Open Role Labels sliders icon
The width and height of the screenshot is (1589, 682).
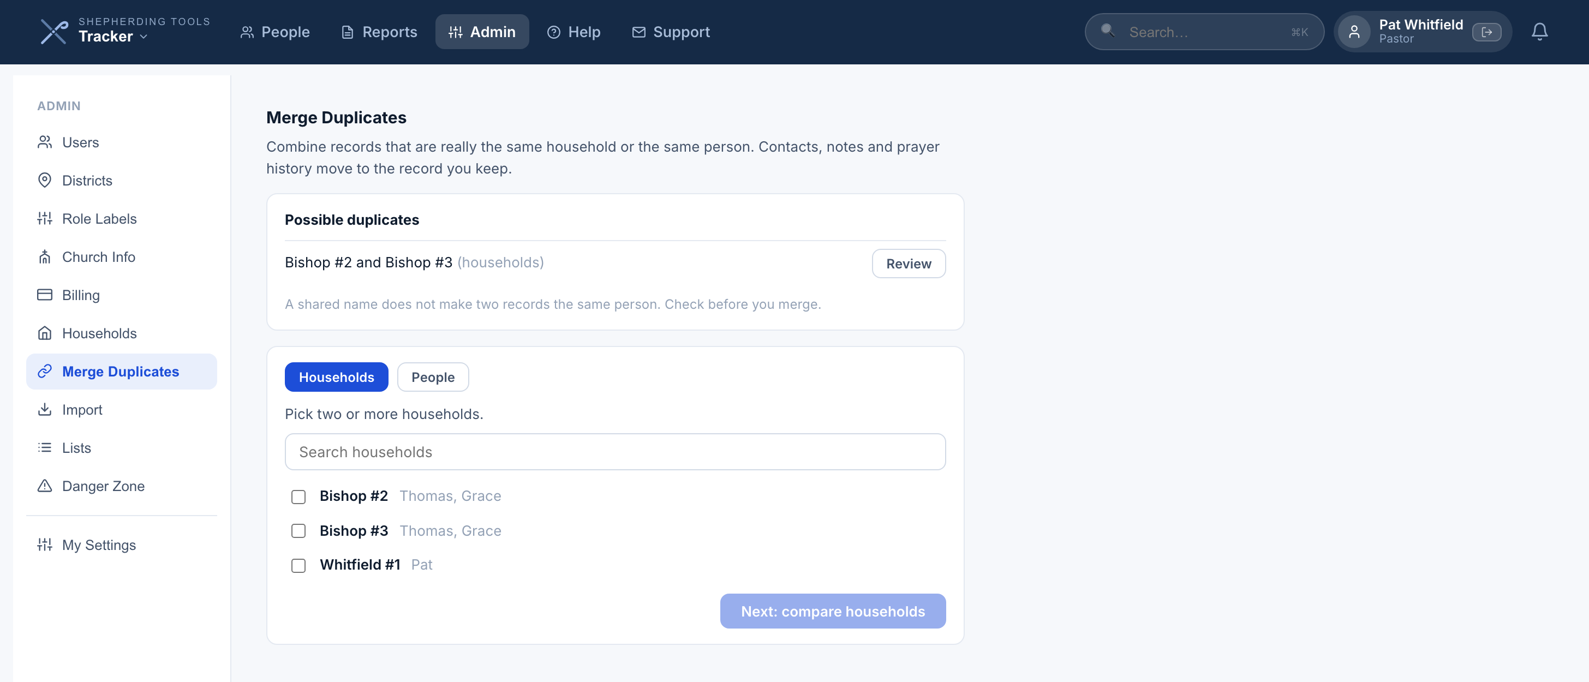click(44, 219)
